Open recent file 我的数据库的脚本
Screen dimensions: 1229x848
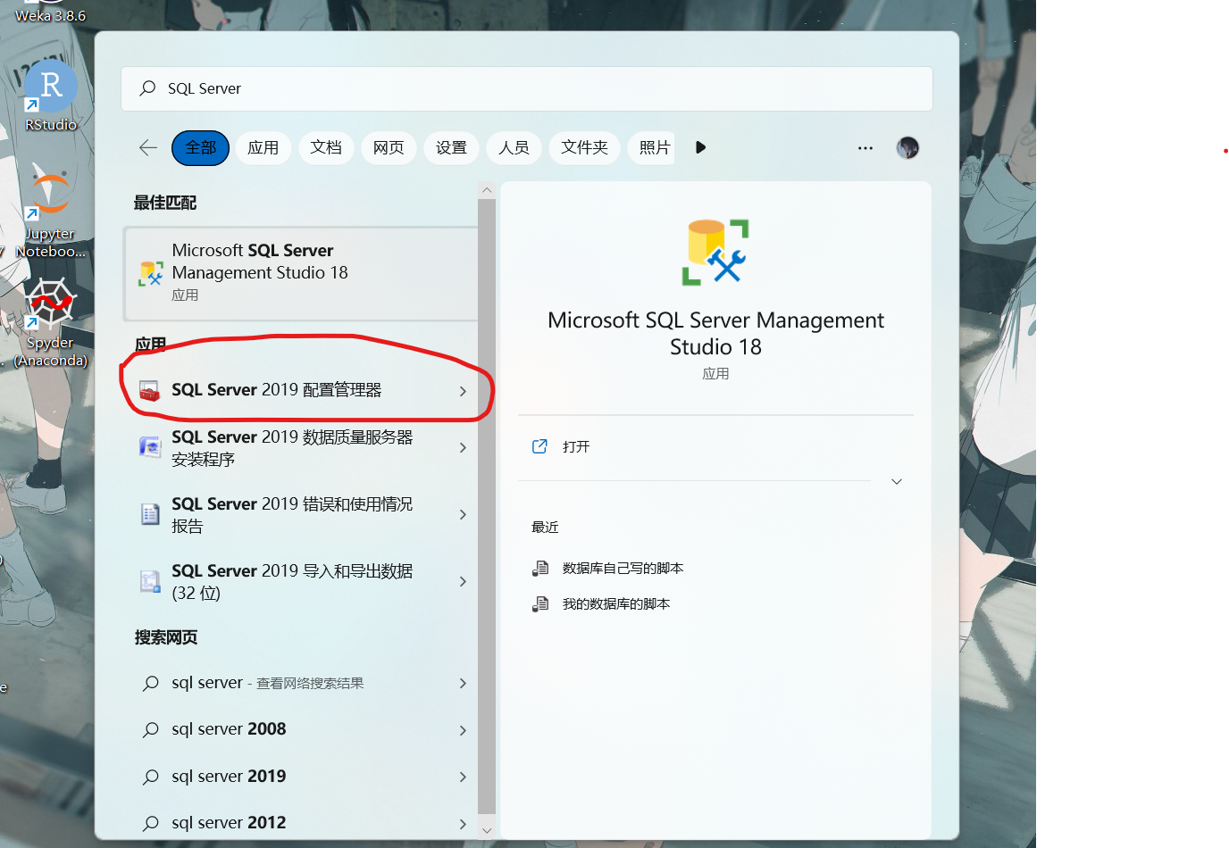point(616,603)
